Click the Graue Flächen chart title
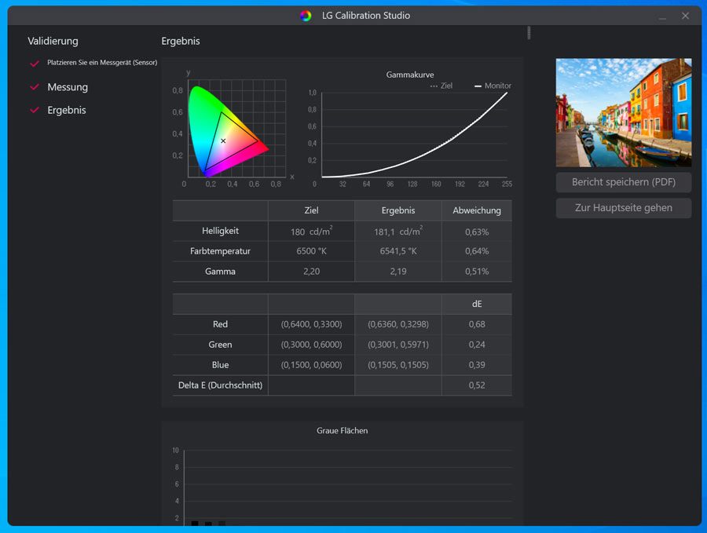The width and height of the screenshot is (707, 533). pyautogui.click(x=343, y=431)
